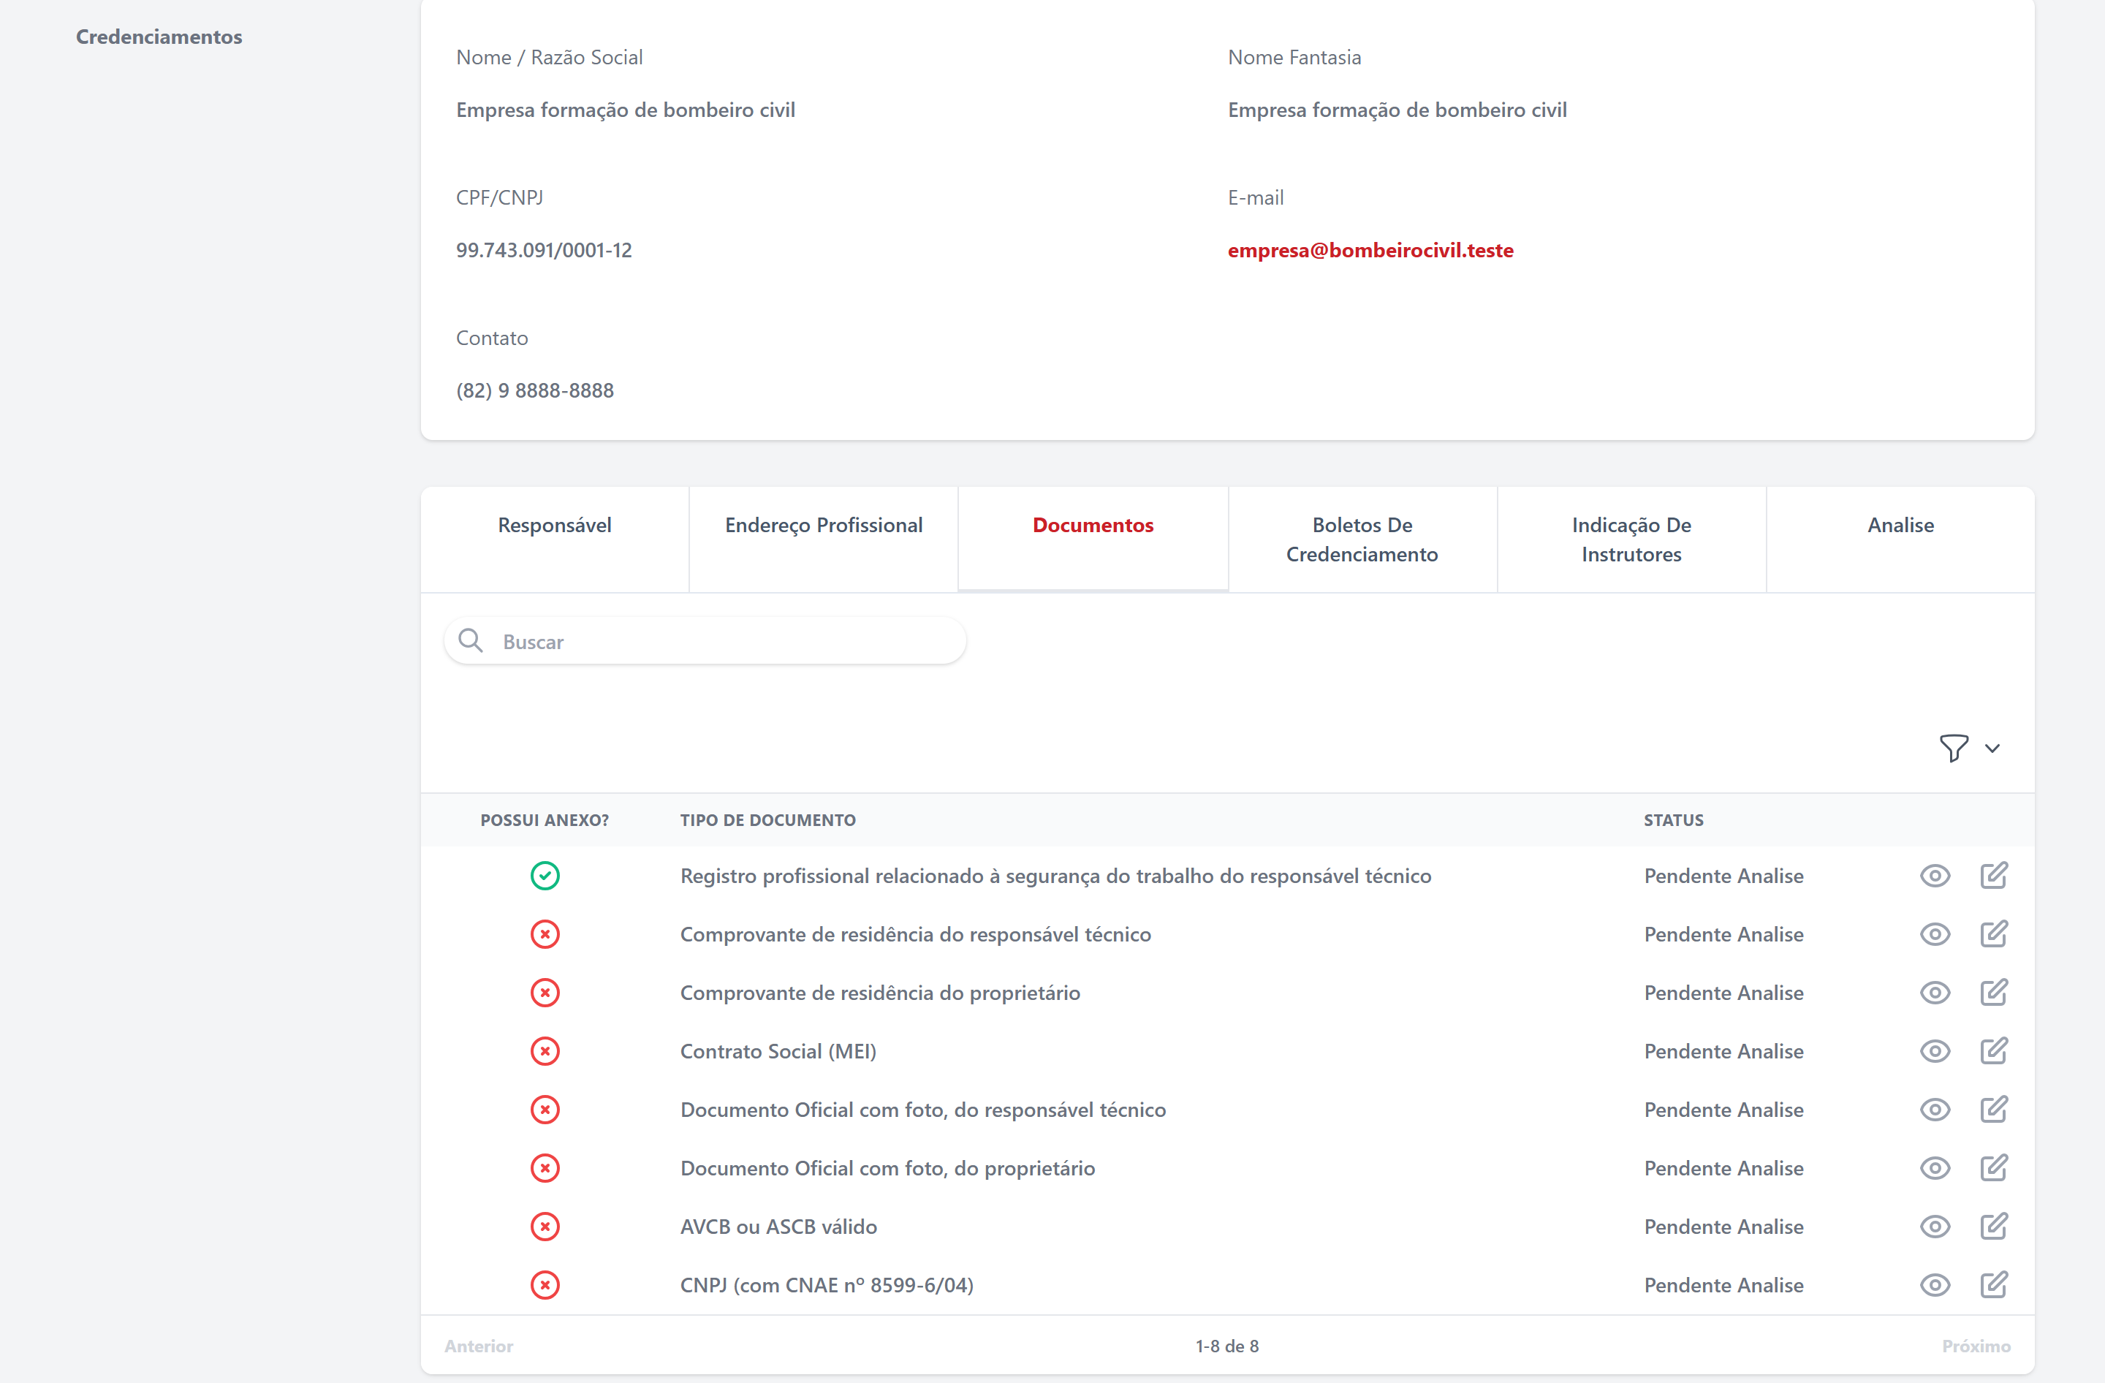2105x1383 pixels.
Task: Edit the CNPJ (com CNAE nº 8599-6/04) entry
Action: pos(1995,1285)
